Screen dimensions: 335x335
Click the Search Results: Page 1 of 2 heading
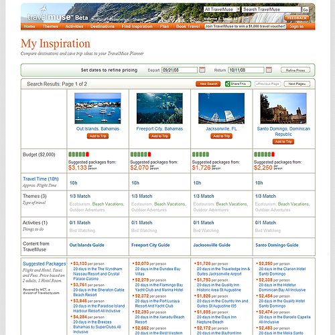pos(57,84)
